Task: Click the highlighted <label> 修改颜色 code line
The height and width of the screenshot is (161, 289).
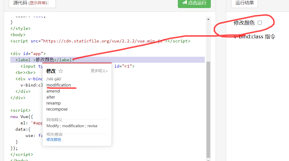Action: 107,60
